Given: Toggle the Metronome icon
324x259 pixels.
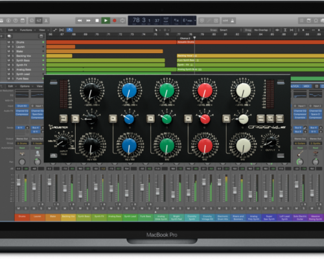Looking at the screenshot, I should click(233, 21).
